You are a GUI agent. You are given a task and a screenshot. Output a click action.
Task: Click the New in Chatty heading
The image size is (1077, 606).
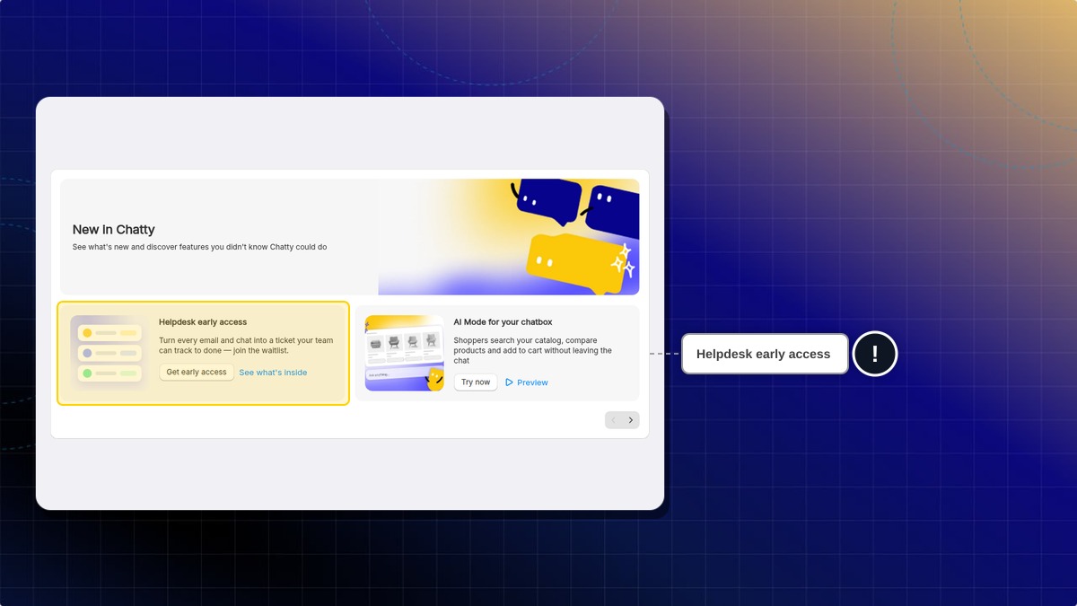coord(114,230)
